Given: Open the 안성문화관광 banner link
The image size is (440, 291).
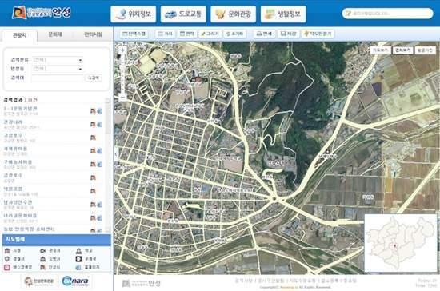Looking at the screenshot, I should coord(39,281).
